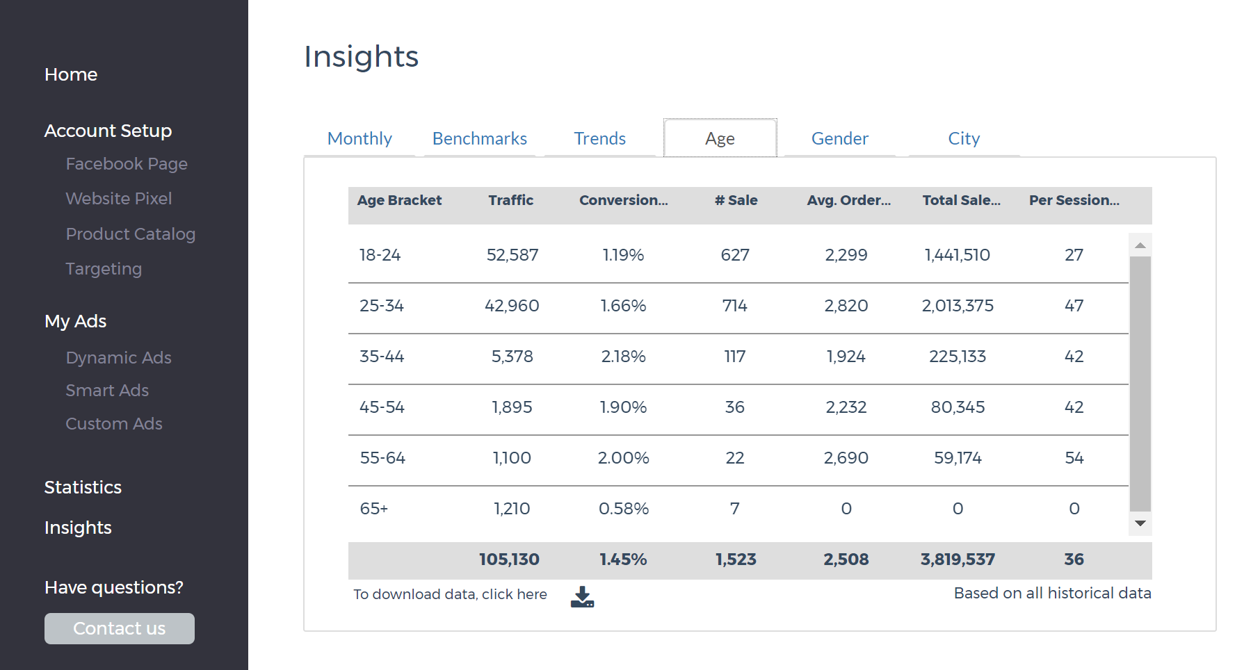Go to Targeting settings

click(x=104, y=269)
